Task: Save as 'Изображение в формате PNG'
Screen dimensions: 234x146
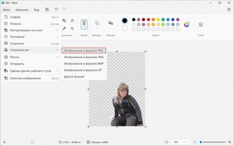Action: click(84, 51)
